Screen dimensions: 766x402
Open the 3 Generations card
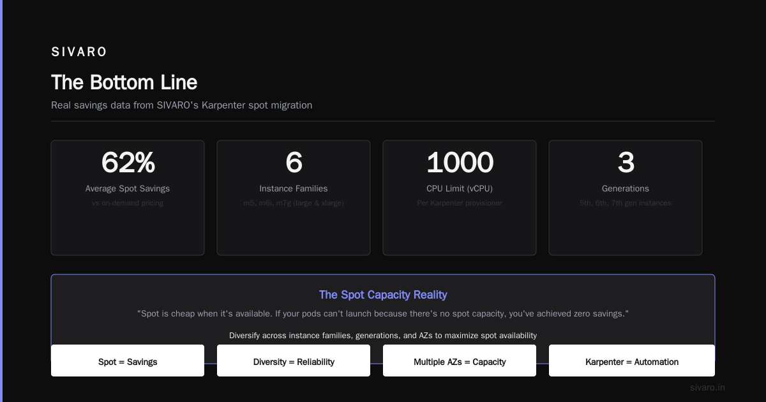626,198
